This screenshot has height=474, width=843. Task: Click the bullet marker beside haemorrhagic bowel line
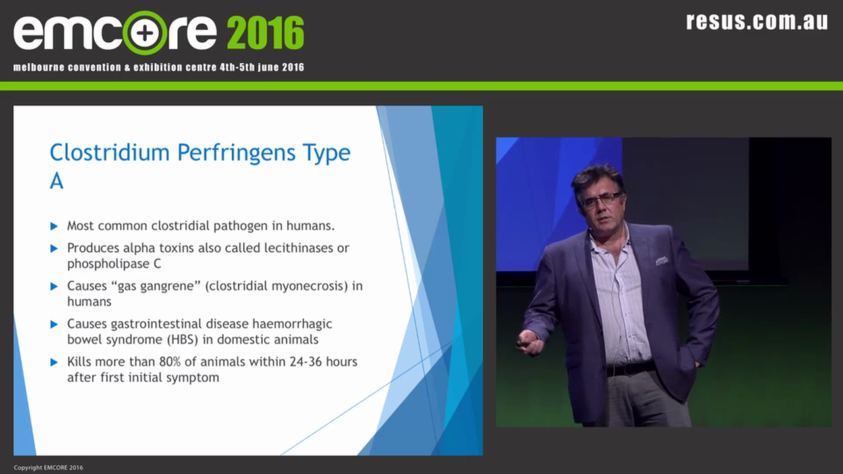click(55, 324)
